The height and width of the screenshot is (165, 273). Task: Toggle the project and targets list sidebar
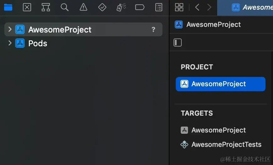178,42
